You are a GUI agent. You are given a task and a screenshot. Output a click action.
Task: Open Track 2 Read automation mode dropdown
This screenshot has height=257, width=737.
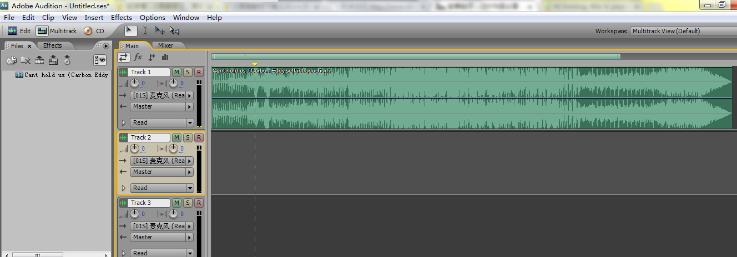[x=161, y=188]
